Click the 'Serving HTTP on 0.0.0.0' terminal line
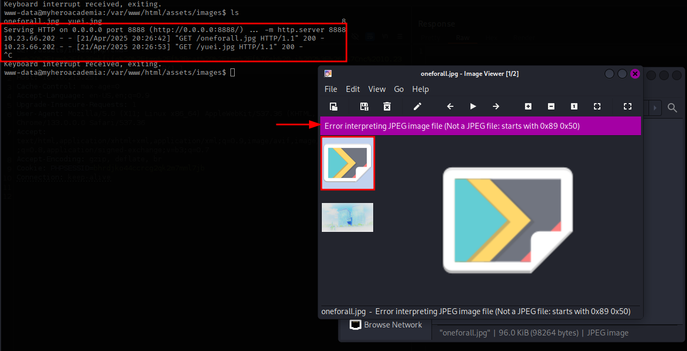Viewport: 687px width, 351px height. pos(175,30)
